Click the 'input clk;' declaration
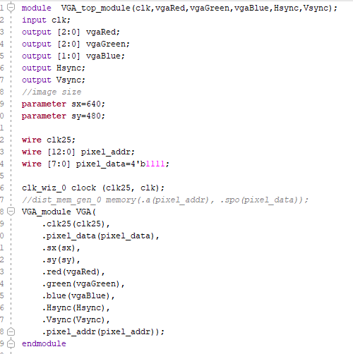The width and height of the screenshot is (353, 354). tap(46, 20)
